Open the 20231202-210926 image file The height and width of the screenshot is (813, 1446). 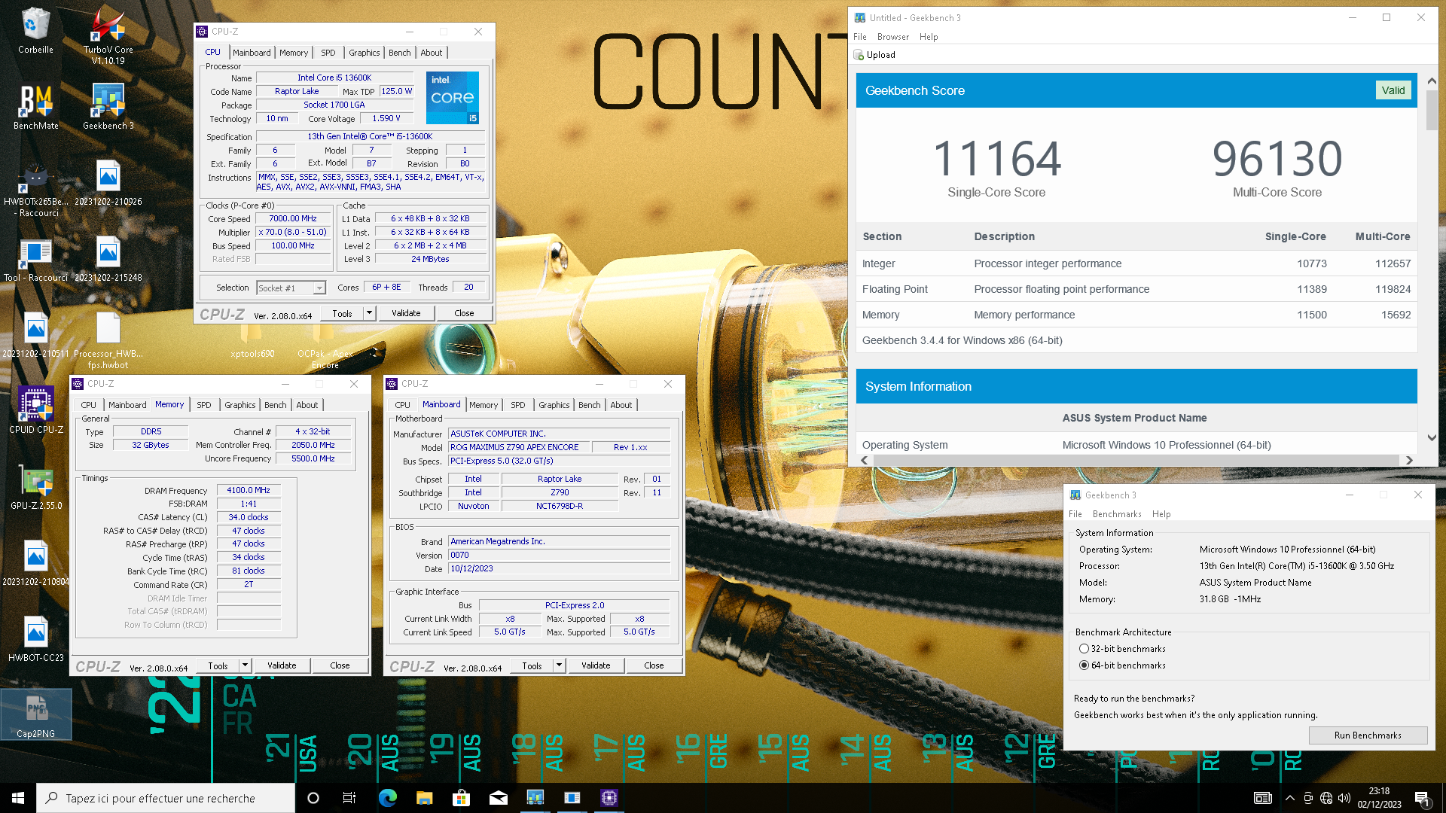coord(108,182)
